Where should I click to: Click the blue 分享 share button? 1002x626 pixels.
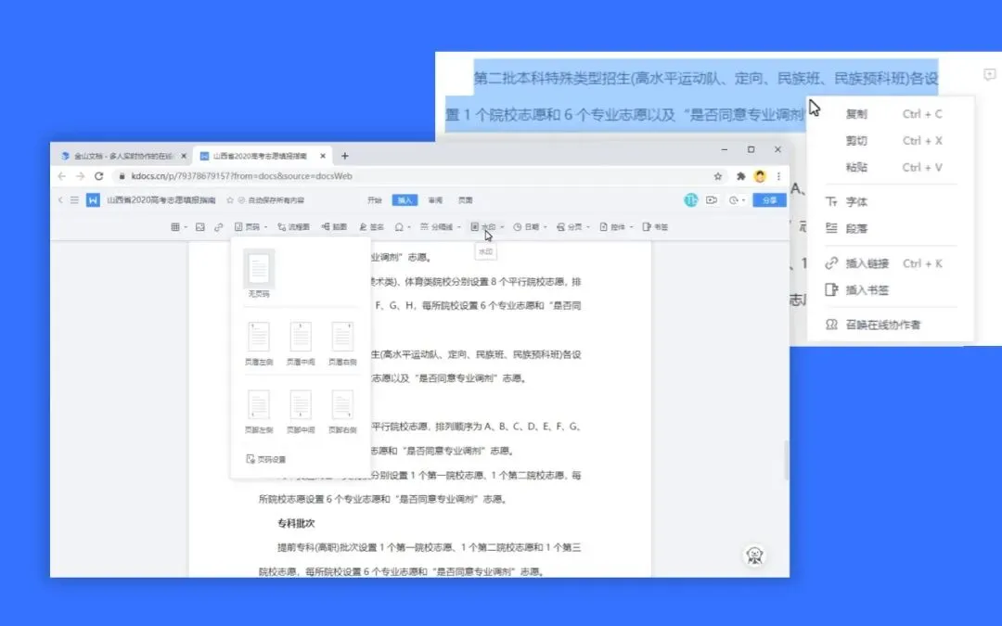(x=769, y=200)
